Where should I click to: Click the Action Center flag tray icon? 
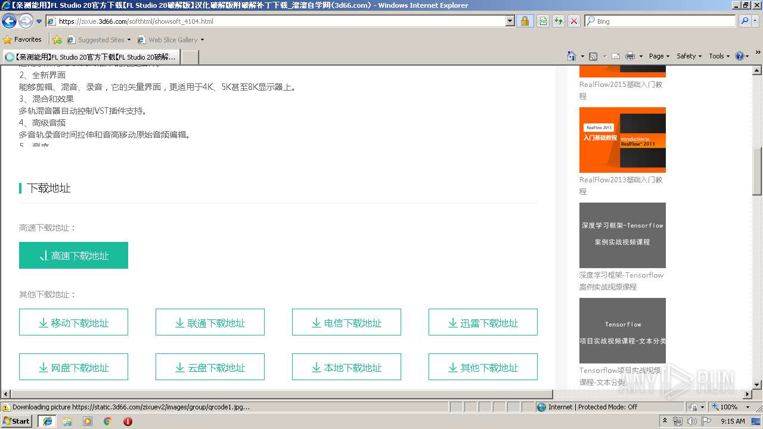tap(706, 421)
